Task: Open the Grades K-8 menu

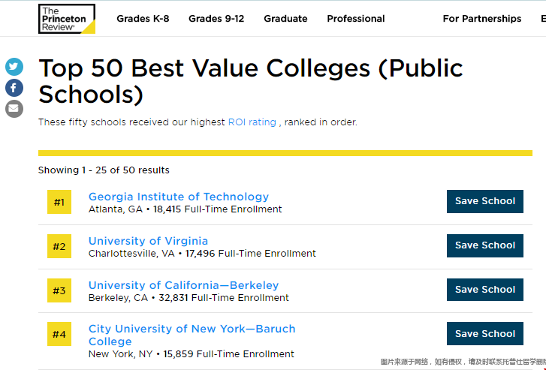Action: pos(143,19)
